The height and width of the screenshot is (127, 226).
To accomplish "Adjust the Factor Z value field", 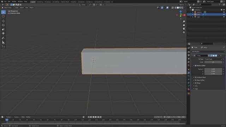I will (x=213, y=74).
